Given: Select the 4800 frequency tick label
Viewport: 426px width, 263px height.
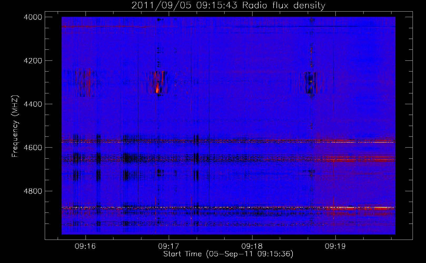Looking at the screenshot, I should click(33, 191).
